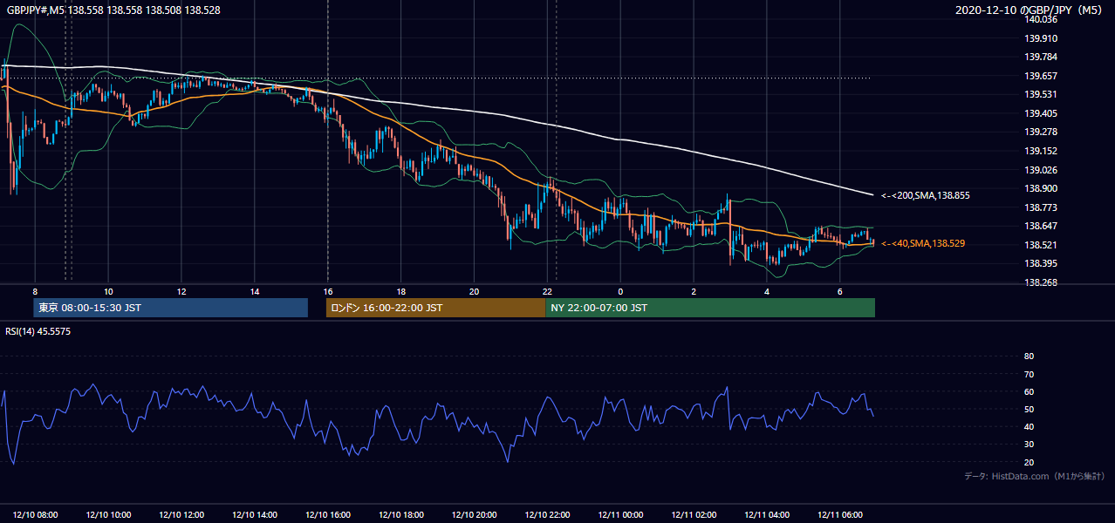1115x523 pixels.
Task: Click the 138.395 price axis label
Action: pyautogui.click(x=1042, y=263)
